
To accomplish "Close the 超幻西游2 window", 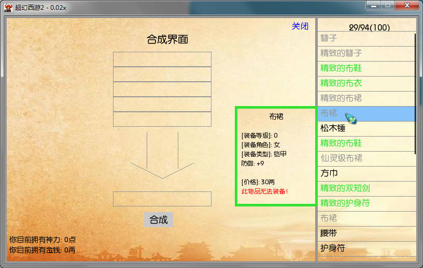I will coord(407,5).
